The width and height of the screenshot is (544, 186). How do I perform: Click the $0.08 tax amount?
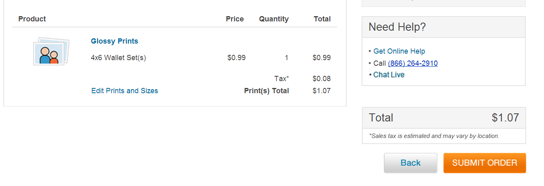tap(321, 79)
